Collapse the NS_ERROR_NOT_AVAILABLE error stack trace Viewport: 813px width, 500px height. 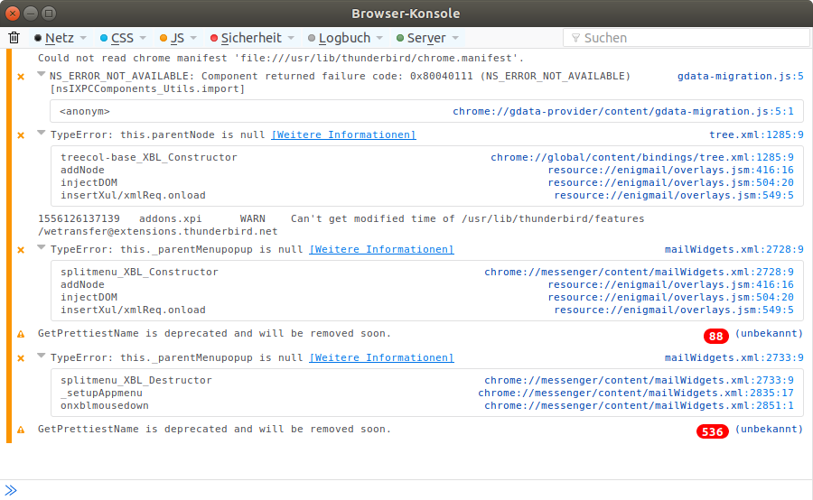(x=42, y=76)
